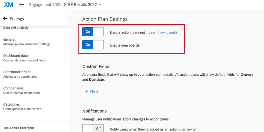Toggle the Enable idea boards switch
The image size is (264, 132).
tap(93, 45)
